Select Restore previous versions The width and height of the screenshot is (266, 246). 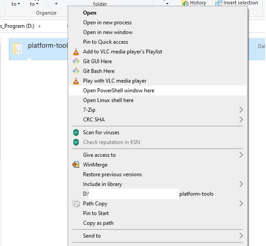[158, 174]
